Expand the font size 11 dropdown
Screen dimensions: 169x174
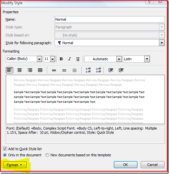(x=53, y=59)
